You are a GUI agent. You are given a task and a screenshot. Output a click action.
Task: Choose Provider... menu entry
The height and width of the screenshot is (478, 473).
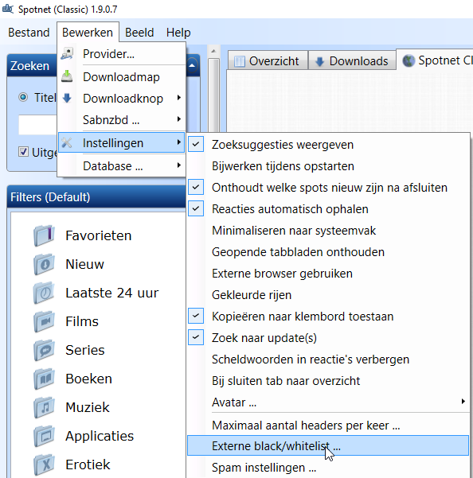122,53
